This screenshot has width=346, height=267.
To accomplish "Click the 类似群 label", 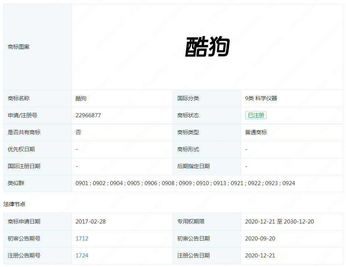I will coord(16,183).
